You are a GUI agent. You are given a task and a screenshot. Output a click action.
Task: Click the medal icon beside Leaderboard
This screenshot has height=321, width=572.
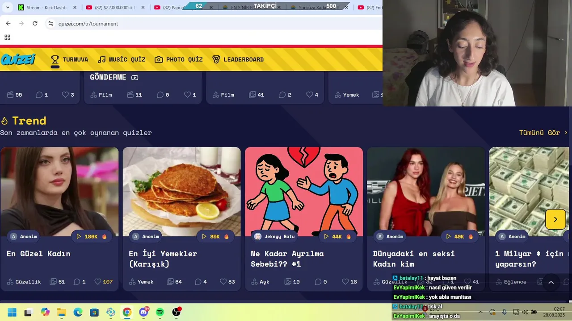(x=216, y=59)
